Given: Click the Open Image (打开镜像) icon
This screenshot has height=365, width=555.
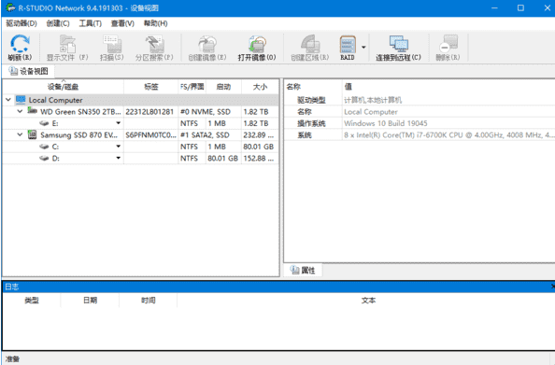Looking at the screenshot, I should [257, 44].
